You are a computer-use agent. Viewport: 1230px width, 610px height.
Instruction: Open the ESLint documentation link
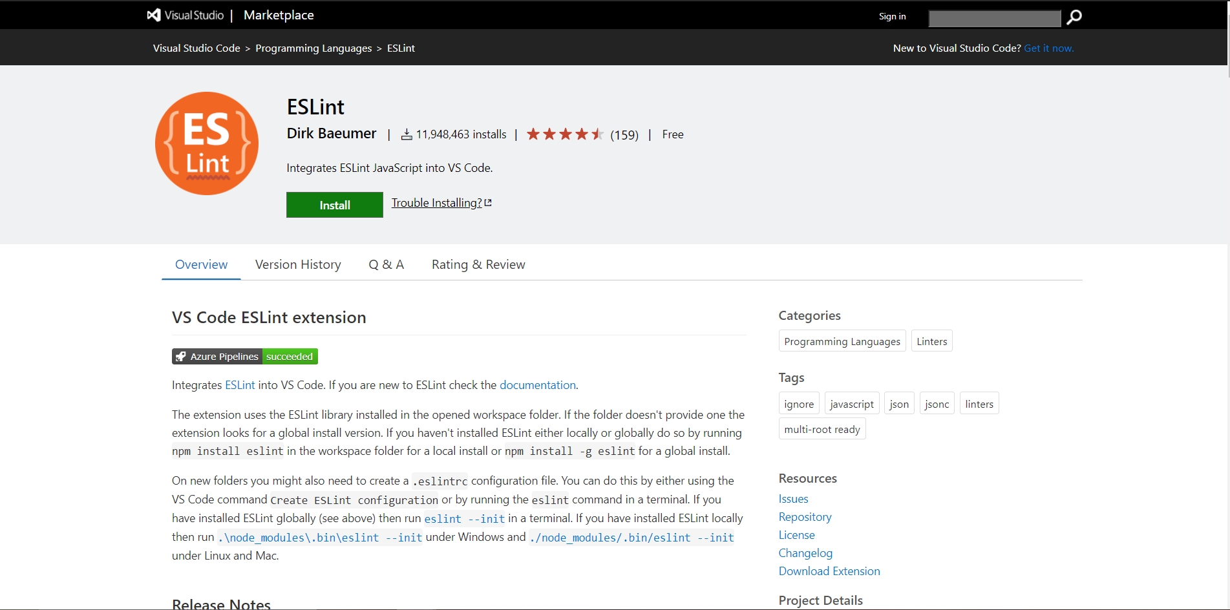tap(538, 385)
